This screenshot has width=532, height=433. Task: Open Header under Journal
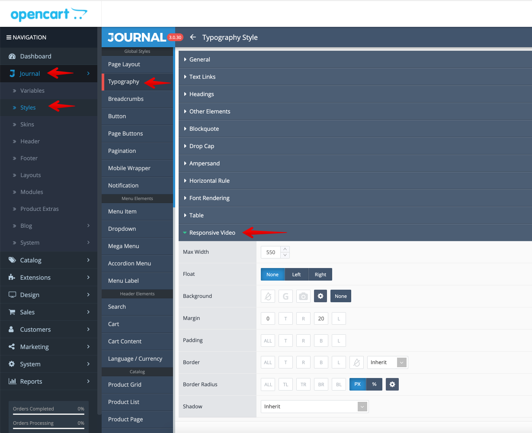48,141
